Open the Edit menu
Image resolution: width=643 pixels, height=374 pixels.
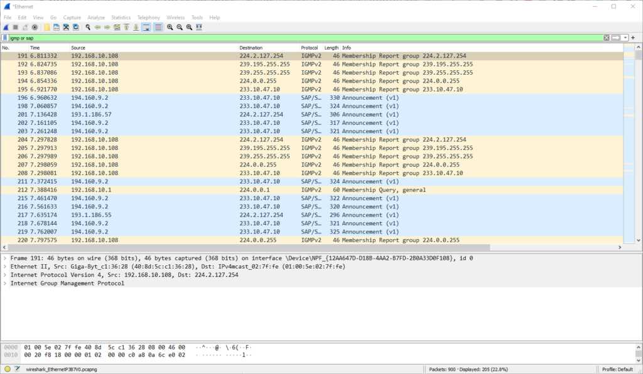(x=22, y=17)
